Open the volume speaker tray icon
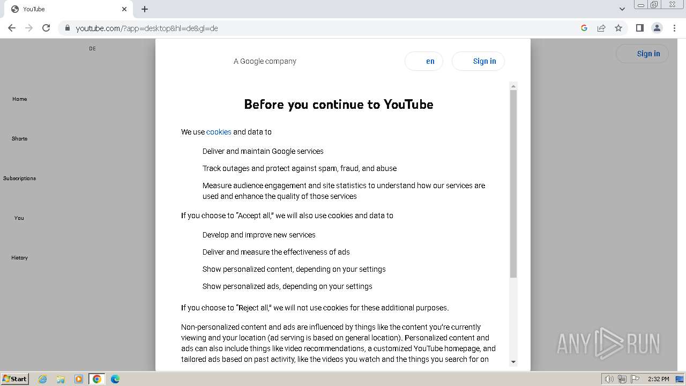The image size is (686, 386). pyautogui.click(x=609, y=379)
